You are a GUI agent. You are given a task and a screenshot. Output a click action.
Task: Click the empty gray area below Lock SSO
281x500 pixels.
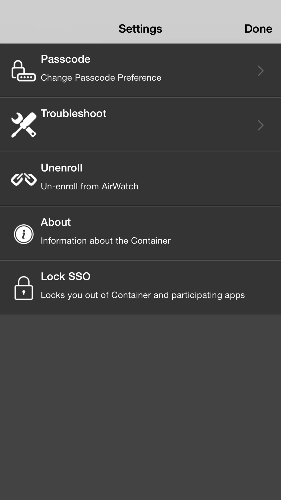pos(140,407)
